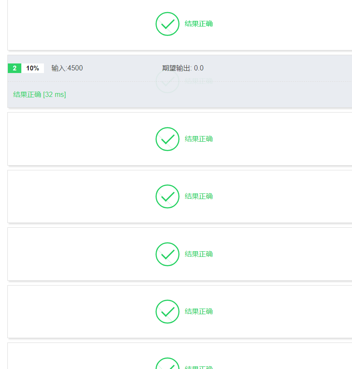Image resolution: width=352 pixels, height=369 pixels.
Task: Click 结果正确 label in test case 5
Action: (x=199, y=254)
